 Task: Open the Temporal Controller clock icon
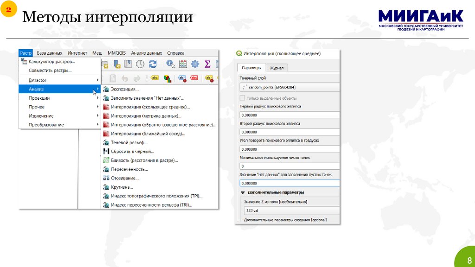(x=140, y=64)
